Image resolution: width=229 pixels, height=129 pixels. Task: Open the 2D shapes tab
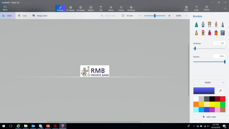pyautogui.click(x=70, y=8)
